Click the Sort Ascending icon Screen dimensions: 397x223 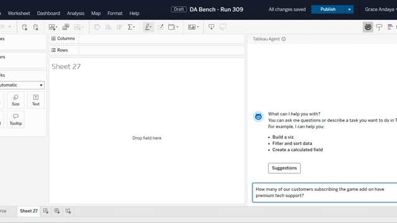[109, 27]
